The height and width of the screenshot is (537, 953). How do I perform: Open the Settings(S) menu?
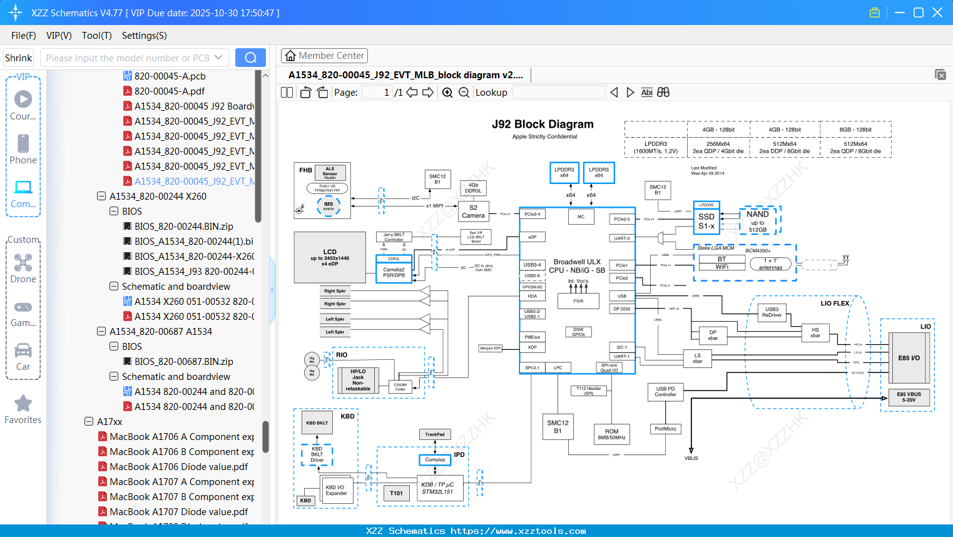tap(145, 36)
